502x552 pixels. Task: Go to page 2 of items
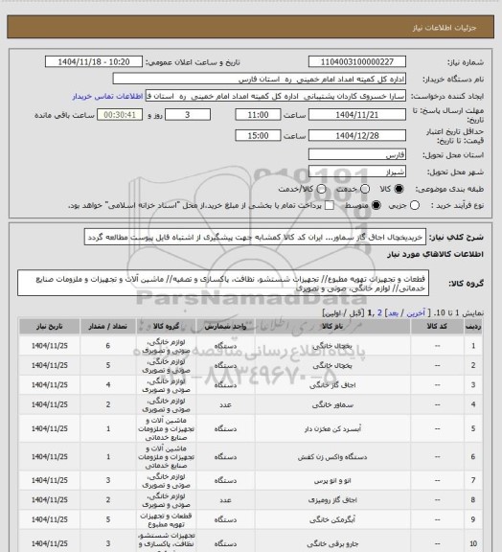tap(379, 313)
